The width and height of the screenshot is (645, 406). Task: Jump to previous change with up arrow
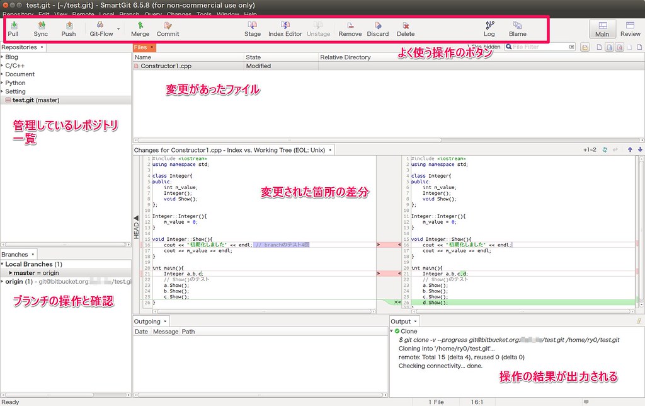coord(630,150)
